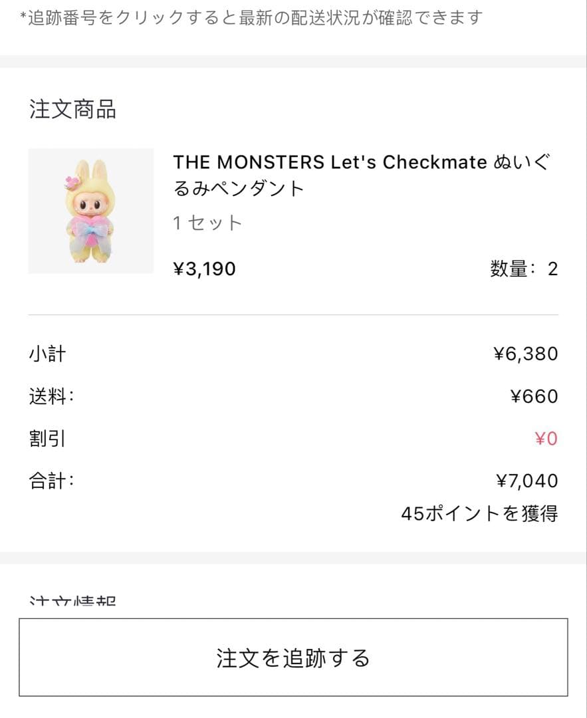Click the 送料 shipping label

(x=51, y=396)
